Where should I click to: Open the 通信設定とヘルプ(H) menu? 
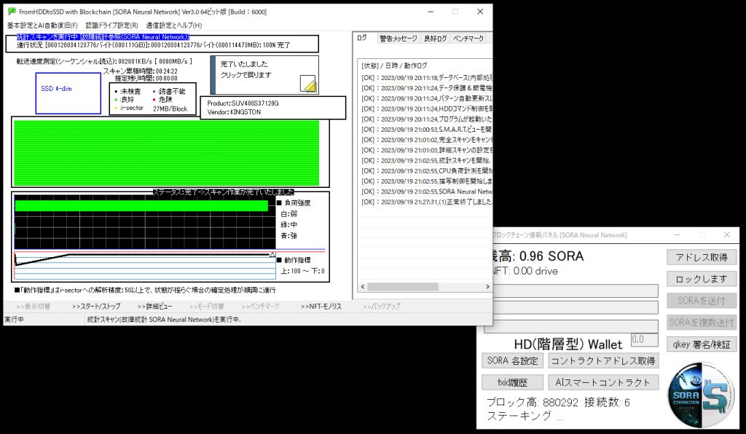173,25
